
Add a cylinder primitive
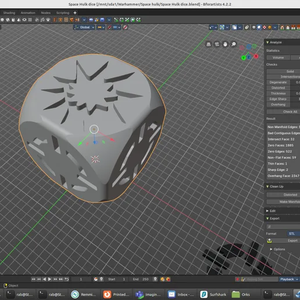coord(13,20)
